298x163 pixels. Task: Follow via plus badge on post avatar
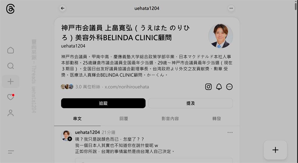click(70, 139)
